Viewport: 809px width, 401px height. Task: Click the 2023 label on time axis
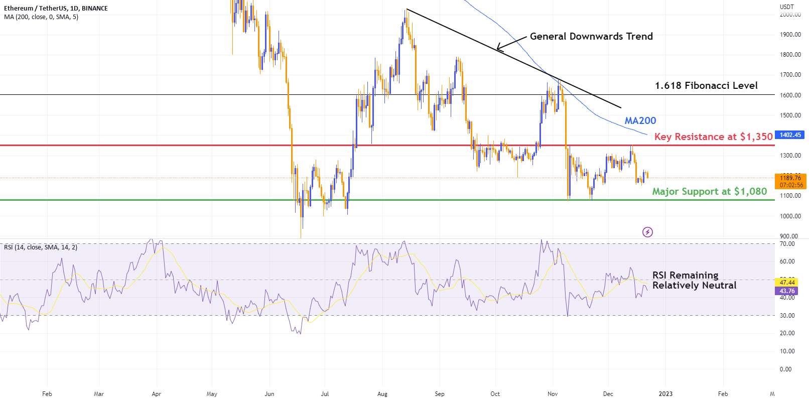point(665,394)
